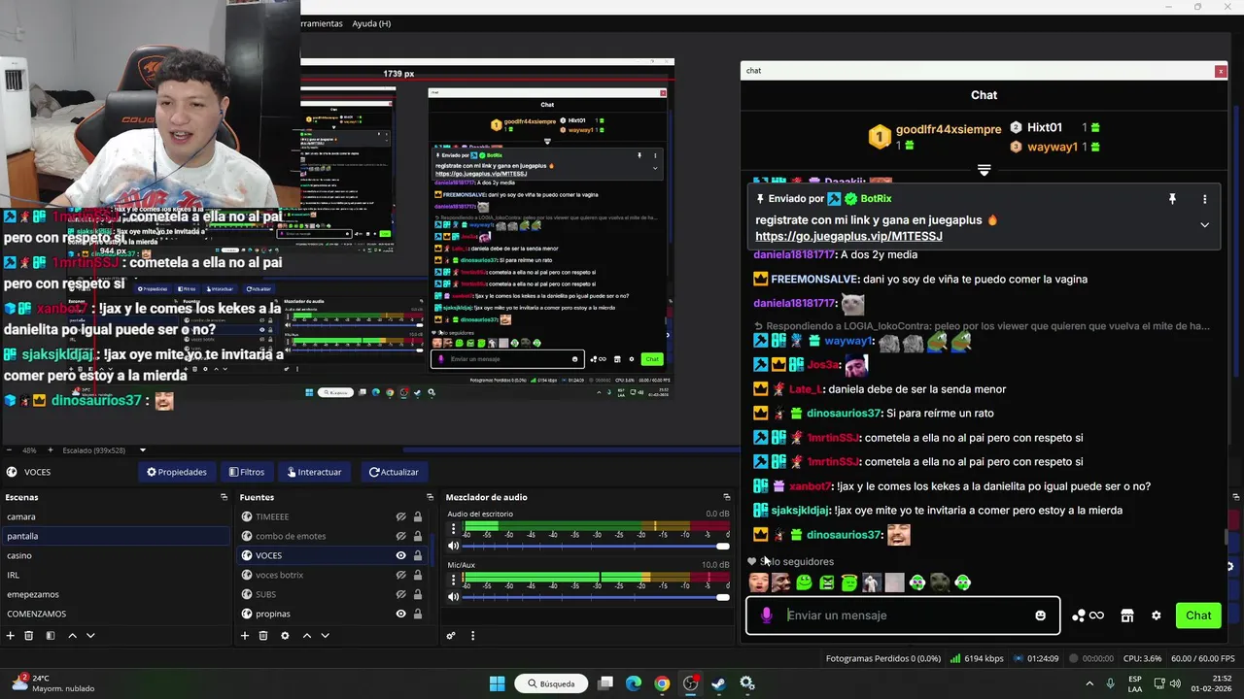The width and height of the screenshot is (1244, 699).
Task: Pop out the Escenas dock
Action: 225,497
